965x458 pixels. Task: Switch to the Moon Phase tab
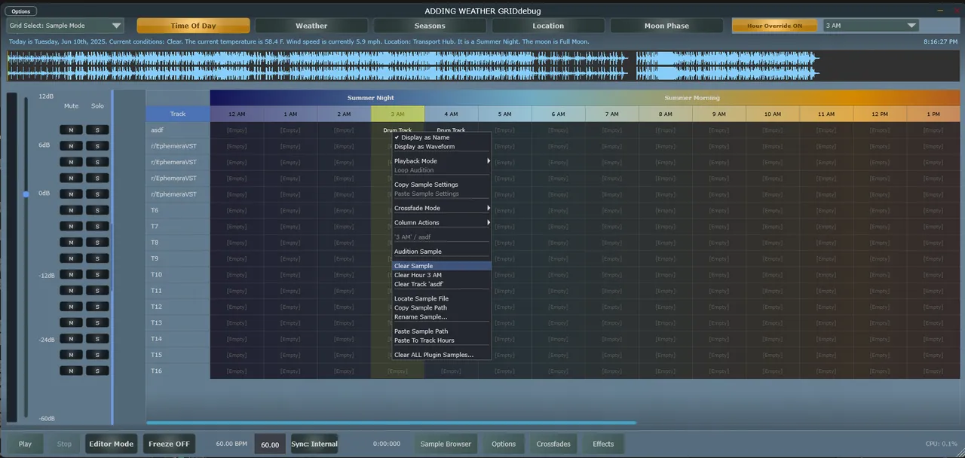(x=666, y=26)
